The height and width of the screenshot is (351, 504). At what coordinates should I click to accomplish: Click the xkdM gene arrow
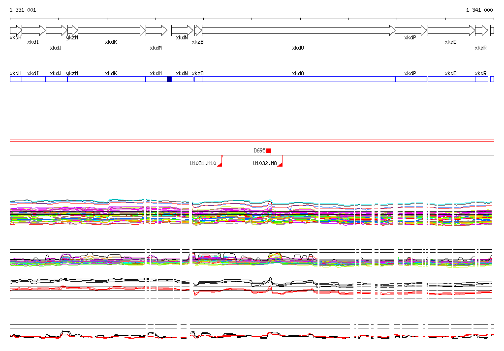coord(157,30)
